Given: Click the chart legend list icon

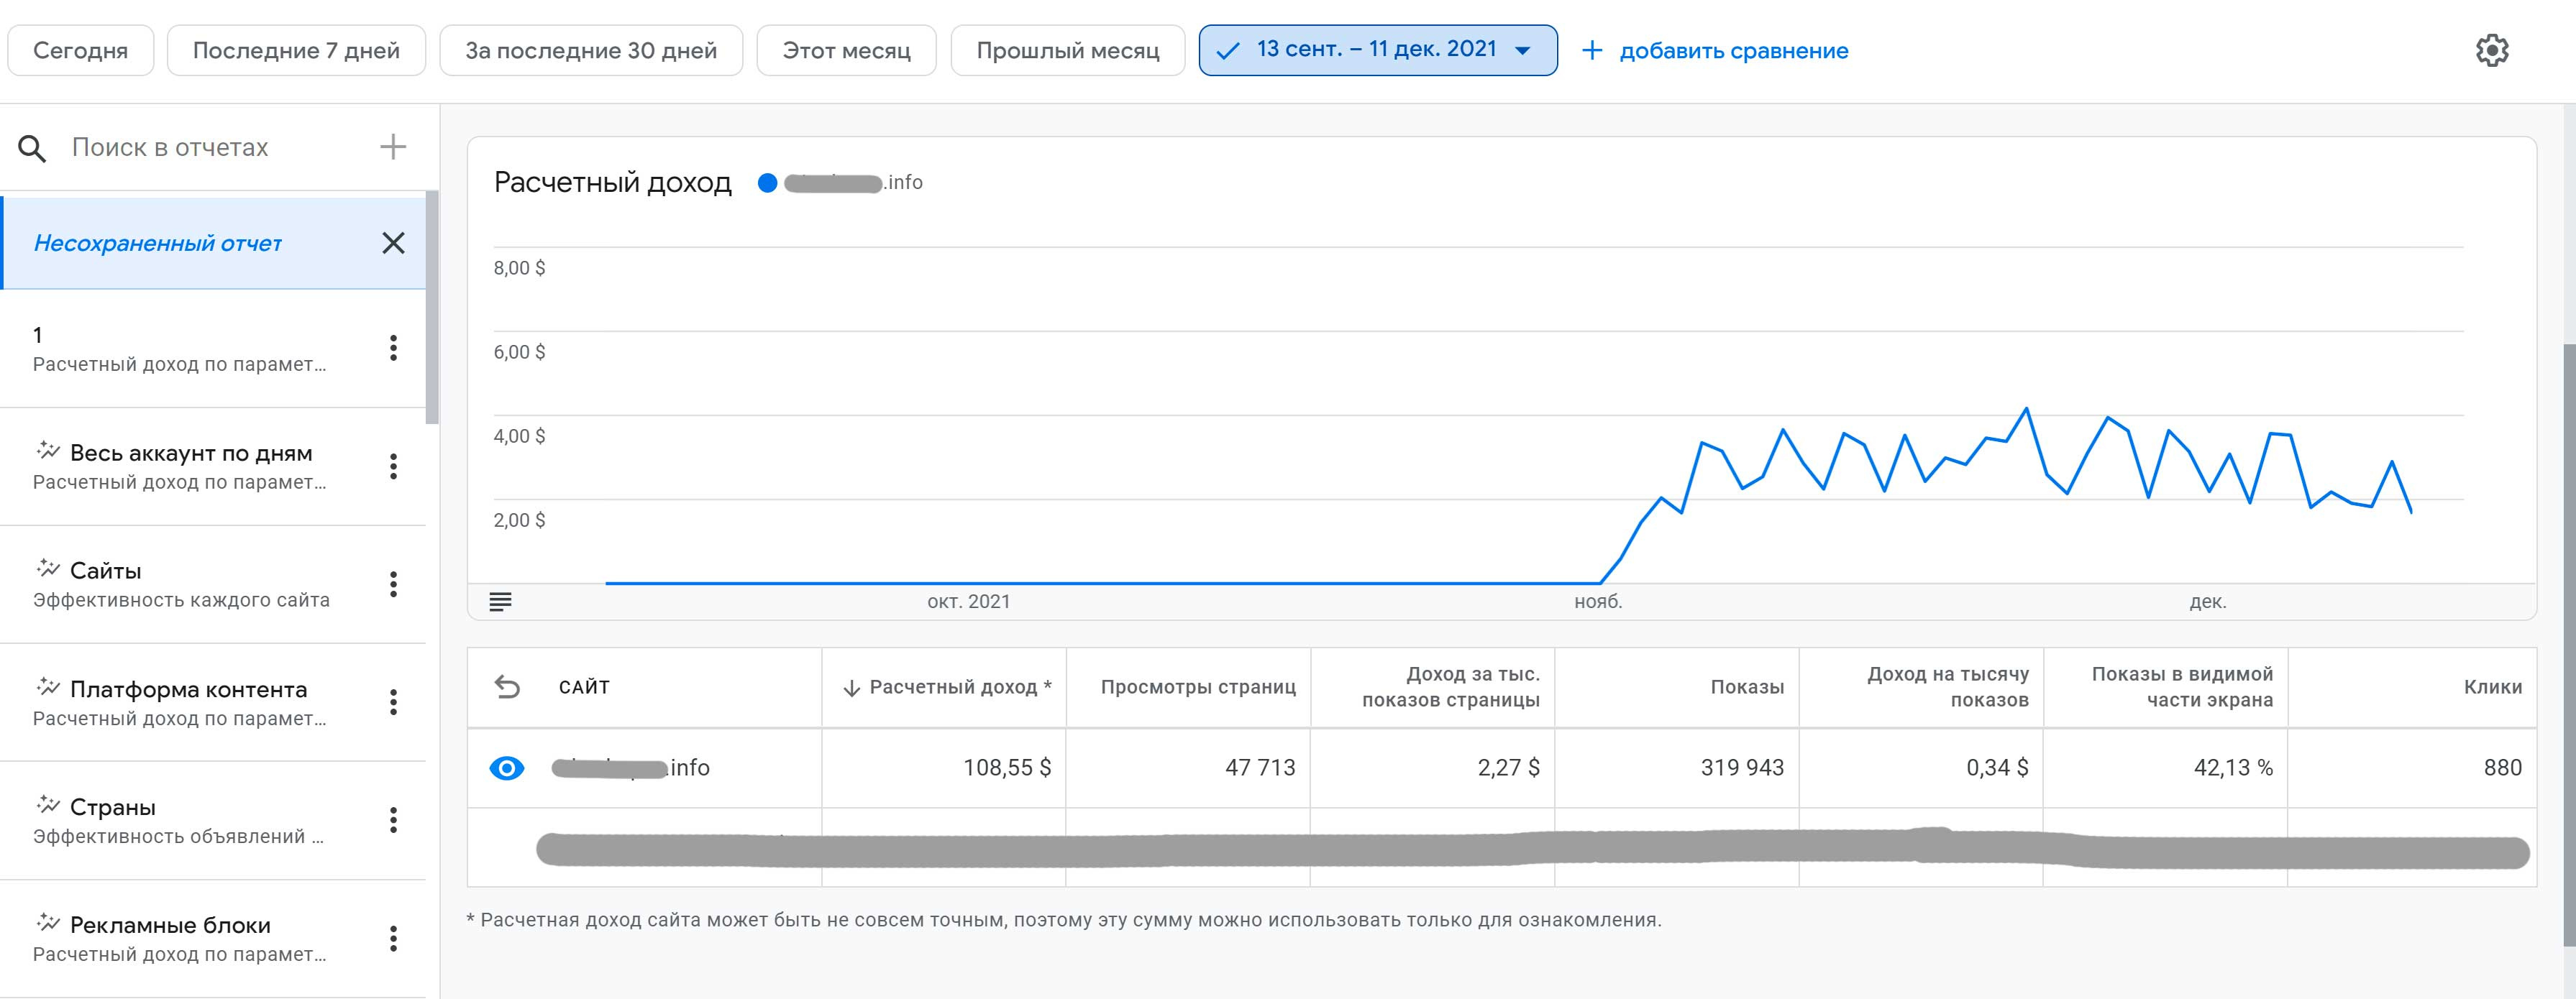Looking at the screenshot, I should pos(500,602).
